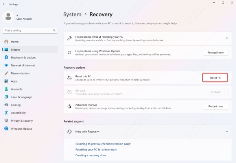Click the back arrow in the Settings title bar
Viewport: 236px width, 163px height.
coord(4,4)
